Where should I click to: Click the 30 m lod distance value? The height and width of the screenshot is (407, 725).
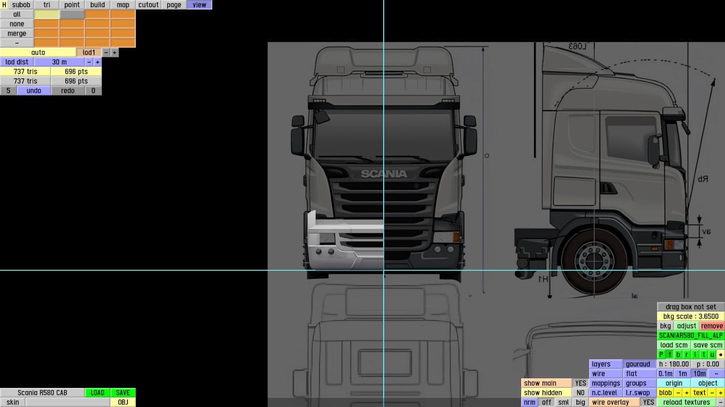click(59, 62)
